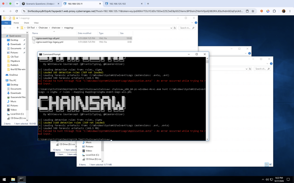This screenshot has height=183, width=294.
Task: Open Documents in Quick access
Action: click(16, 48)
